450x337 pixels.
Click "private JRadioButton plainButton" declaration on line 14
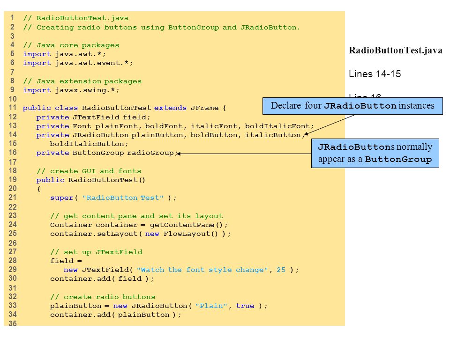(x=170, y=135)
